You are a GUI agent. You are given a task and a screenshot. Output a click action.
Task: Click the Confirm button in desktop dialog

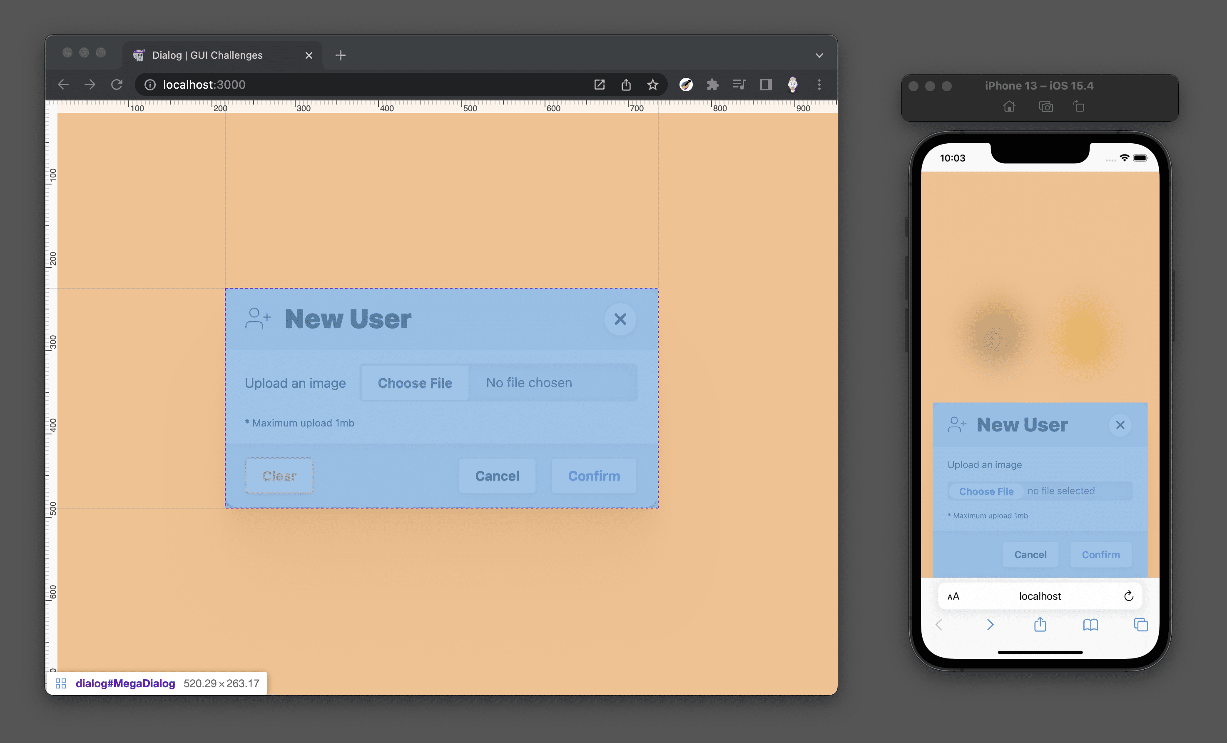point(593,476)
